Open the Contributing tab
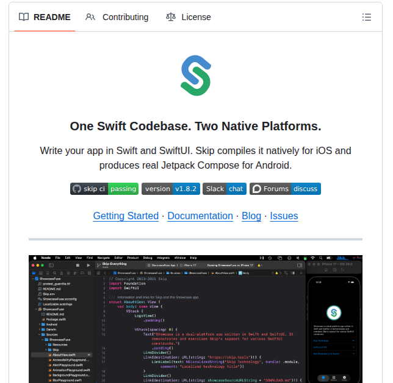This screenshot has width=393, height=383. (117, 17)
